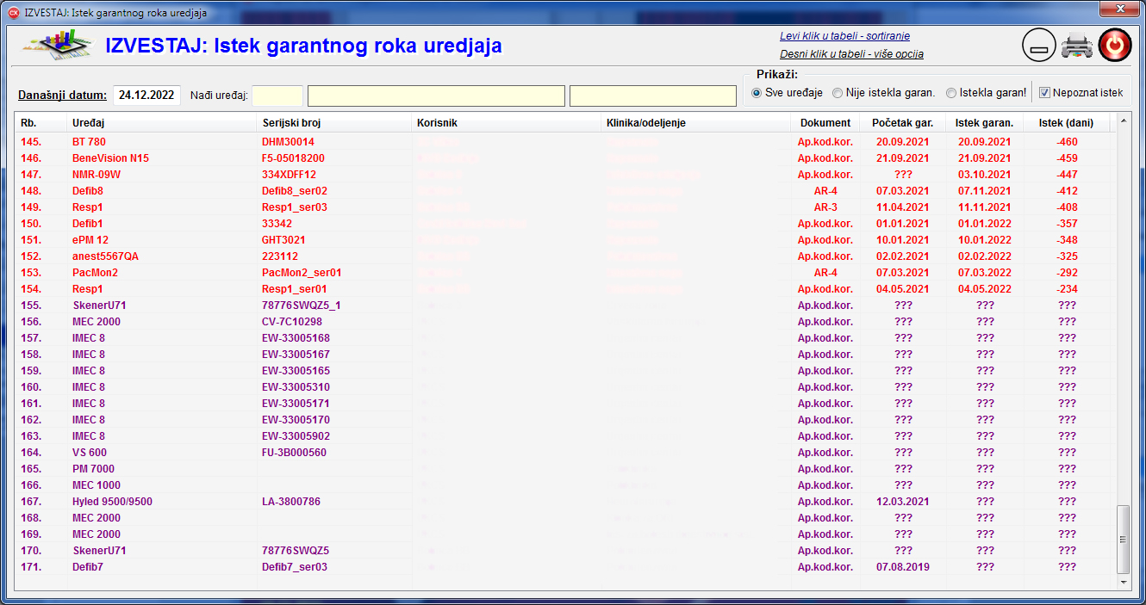Click serial 'Resp1_ser01' cell
1146x605 pixels.
click(295, 289)
